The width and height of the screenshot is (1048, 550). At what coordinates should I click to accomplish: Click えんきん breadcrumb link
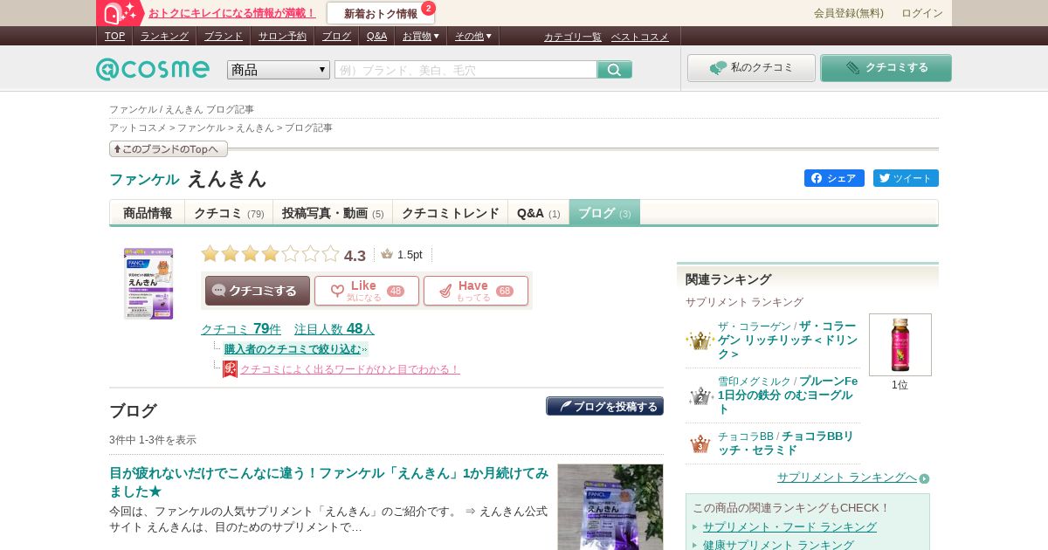coord(255,127)
